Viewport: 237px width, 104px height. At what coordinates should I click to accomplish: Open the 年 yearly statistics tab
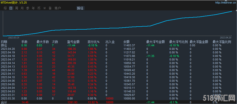33,8
